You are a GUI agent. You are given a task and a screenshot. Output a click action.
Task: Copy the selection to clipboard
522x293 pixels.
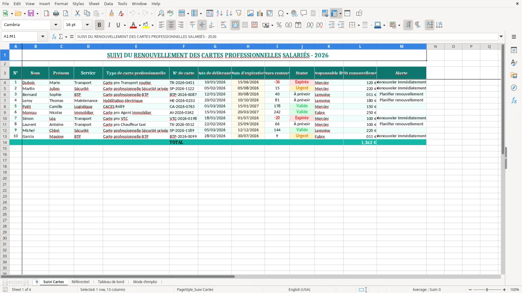click(x=87, y=13)
